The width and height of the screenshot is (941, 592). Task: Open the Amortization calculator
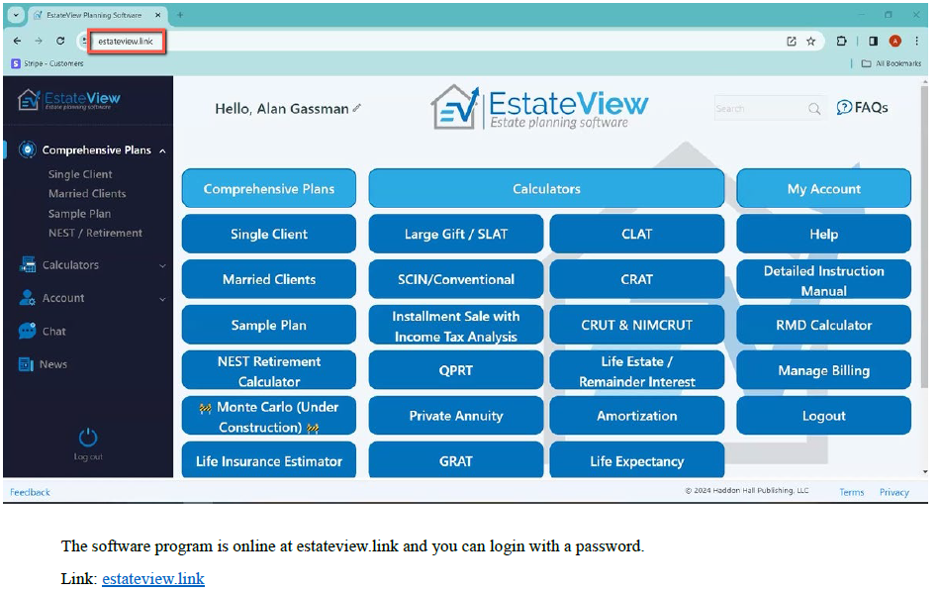click(x=637, y=416)
